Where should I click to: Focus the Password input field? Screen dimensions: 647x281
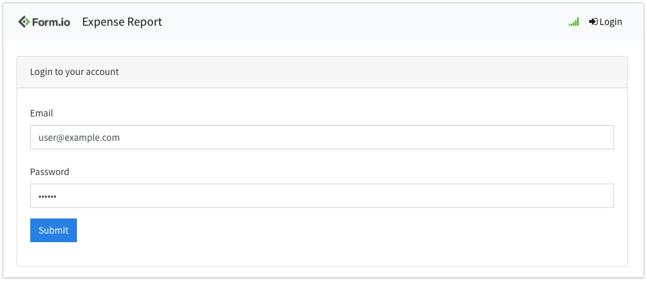(322, 195)
